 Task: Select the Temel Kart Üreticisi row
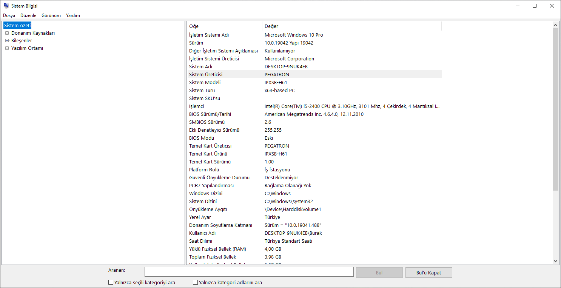point(315,146)
